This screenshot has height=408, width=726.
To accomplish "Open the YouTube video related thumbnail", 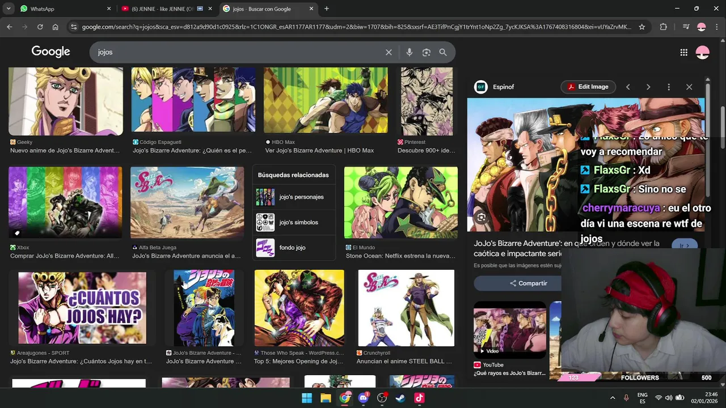I will (510, 329).
